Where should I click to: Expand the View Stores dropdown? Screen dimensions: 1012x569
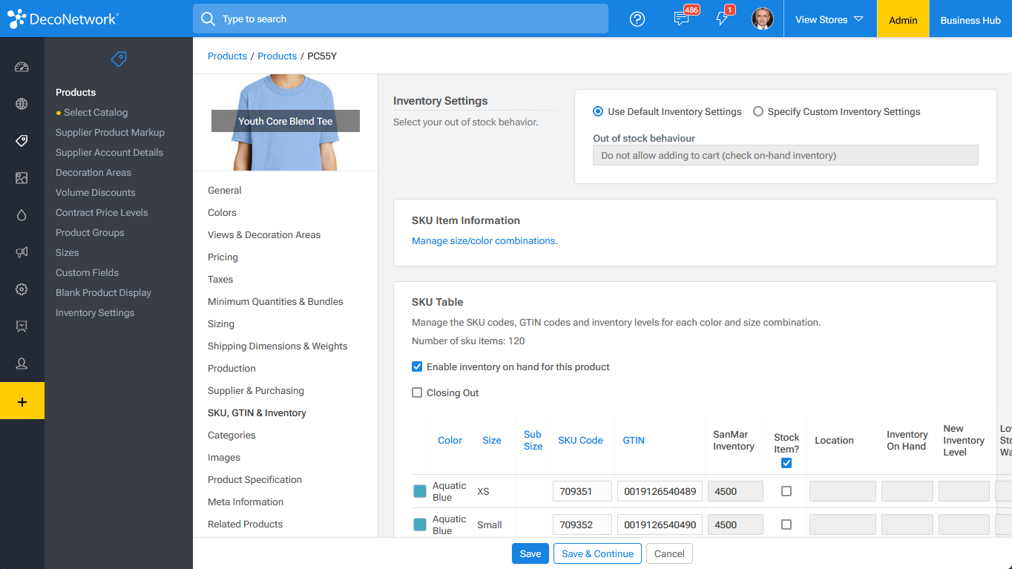(x=829, y=19)
